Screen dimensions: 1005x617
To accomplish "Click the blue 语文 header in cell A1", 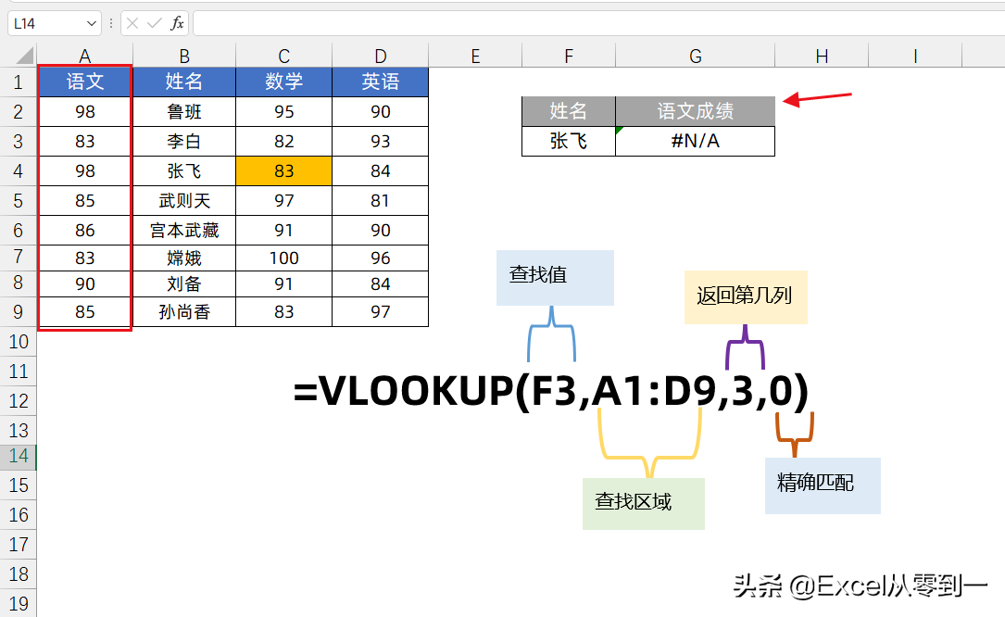I will point(84,82).
